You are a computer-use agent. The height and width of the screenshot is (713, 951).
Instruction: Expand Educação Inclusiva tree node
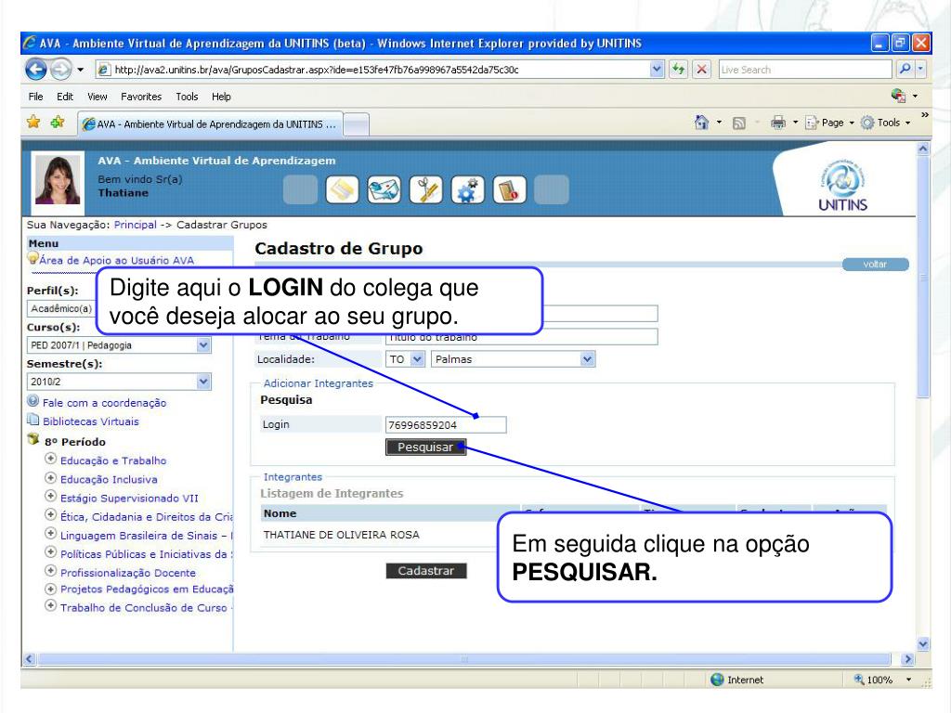pos(51,478)
